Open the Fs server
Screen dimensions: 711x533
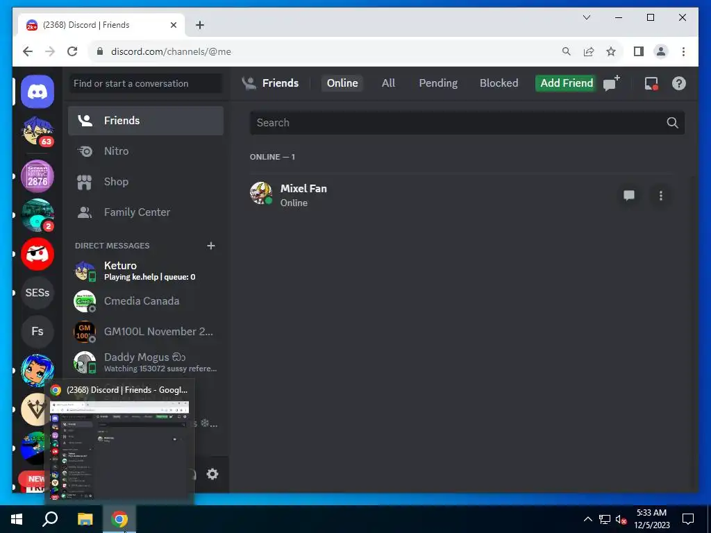[37, 331]
